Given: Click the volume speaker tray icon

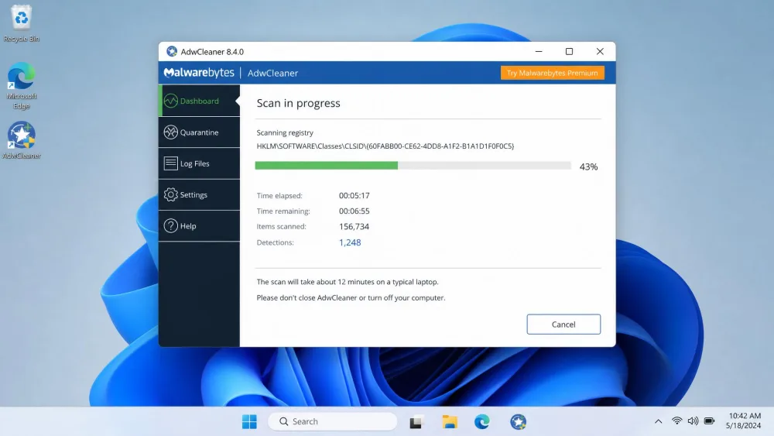Looking at the screenshot, I should (x=693, y=421).
